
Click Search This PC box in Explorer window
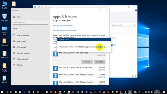pyautogui.click(x=123, y=25)
